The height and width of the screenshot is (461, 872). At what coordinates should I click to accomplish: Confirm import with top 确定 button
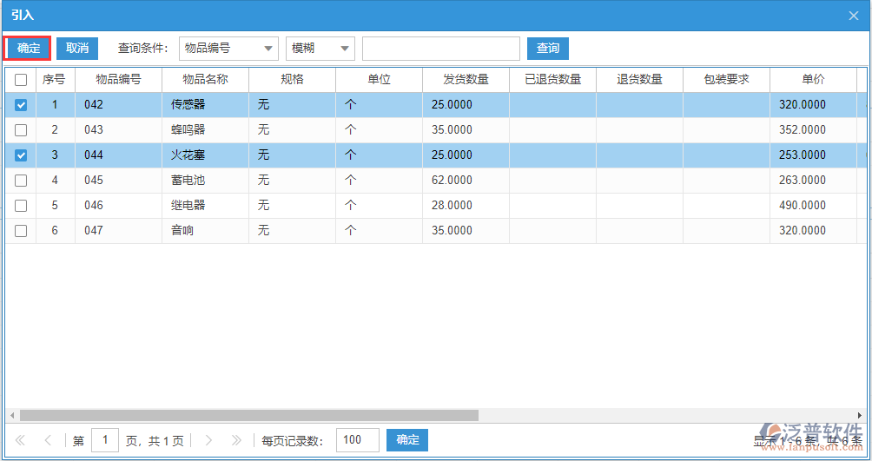coord(28,49)
